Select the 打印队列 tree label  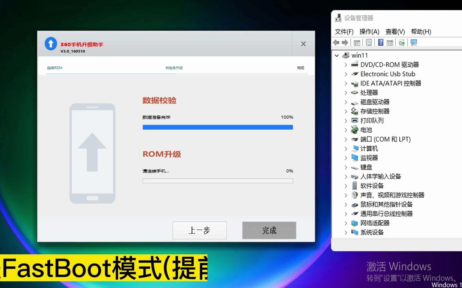(372, 121)
